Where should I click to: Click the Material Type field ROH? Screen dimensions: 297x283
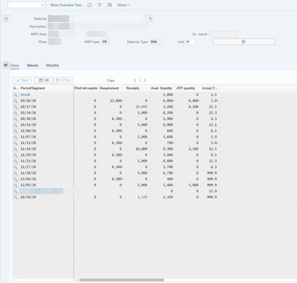156,42
